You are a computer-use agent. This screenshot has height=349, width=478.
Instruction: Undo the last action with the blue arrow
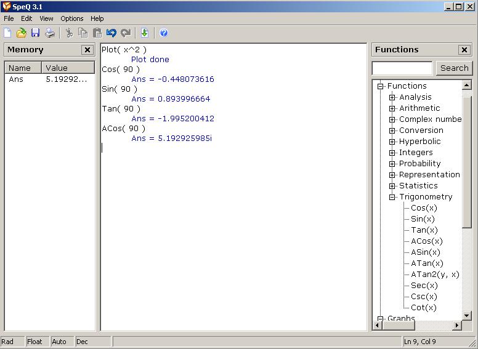pos(111,33)
